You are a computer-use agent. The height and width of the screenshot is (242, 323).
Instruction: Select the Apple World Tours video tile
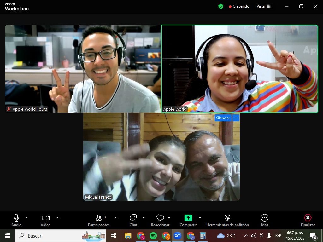(83, 69)
